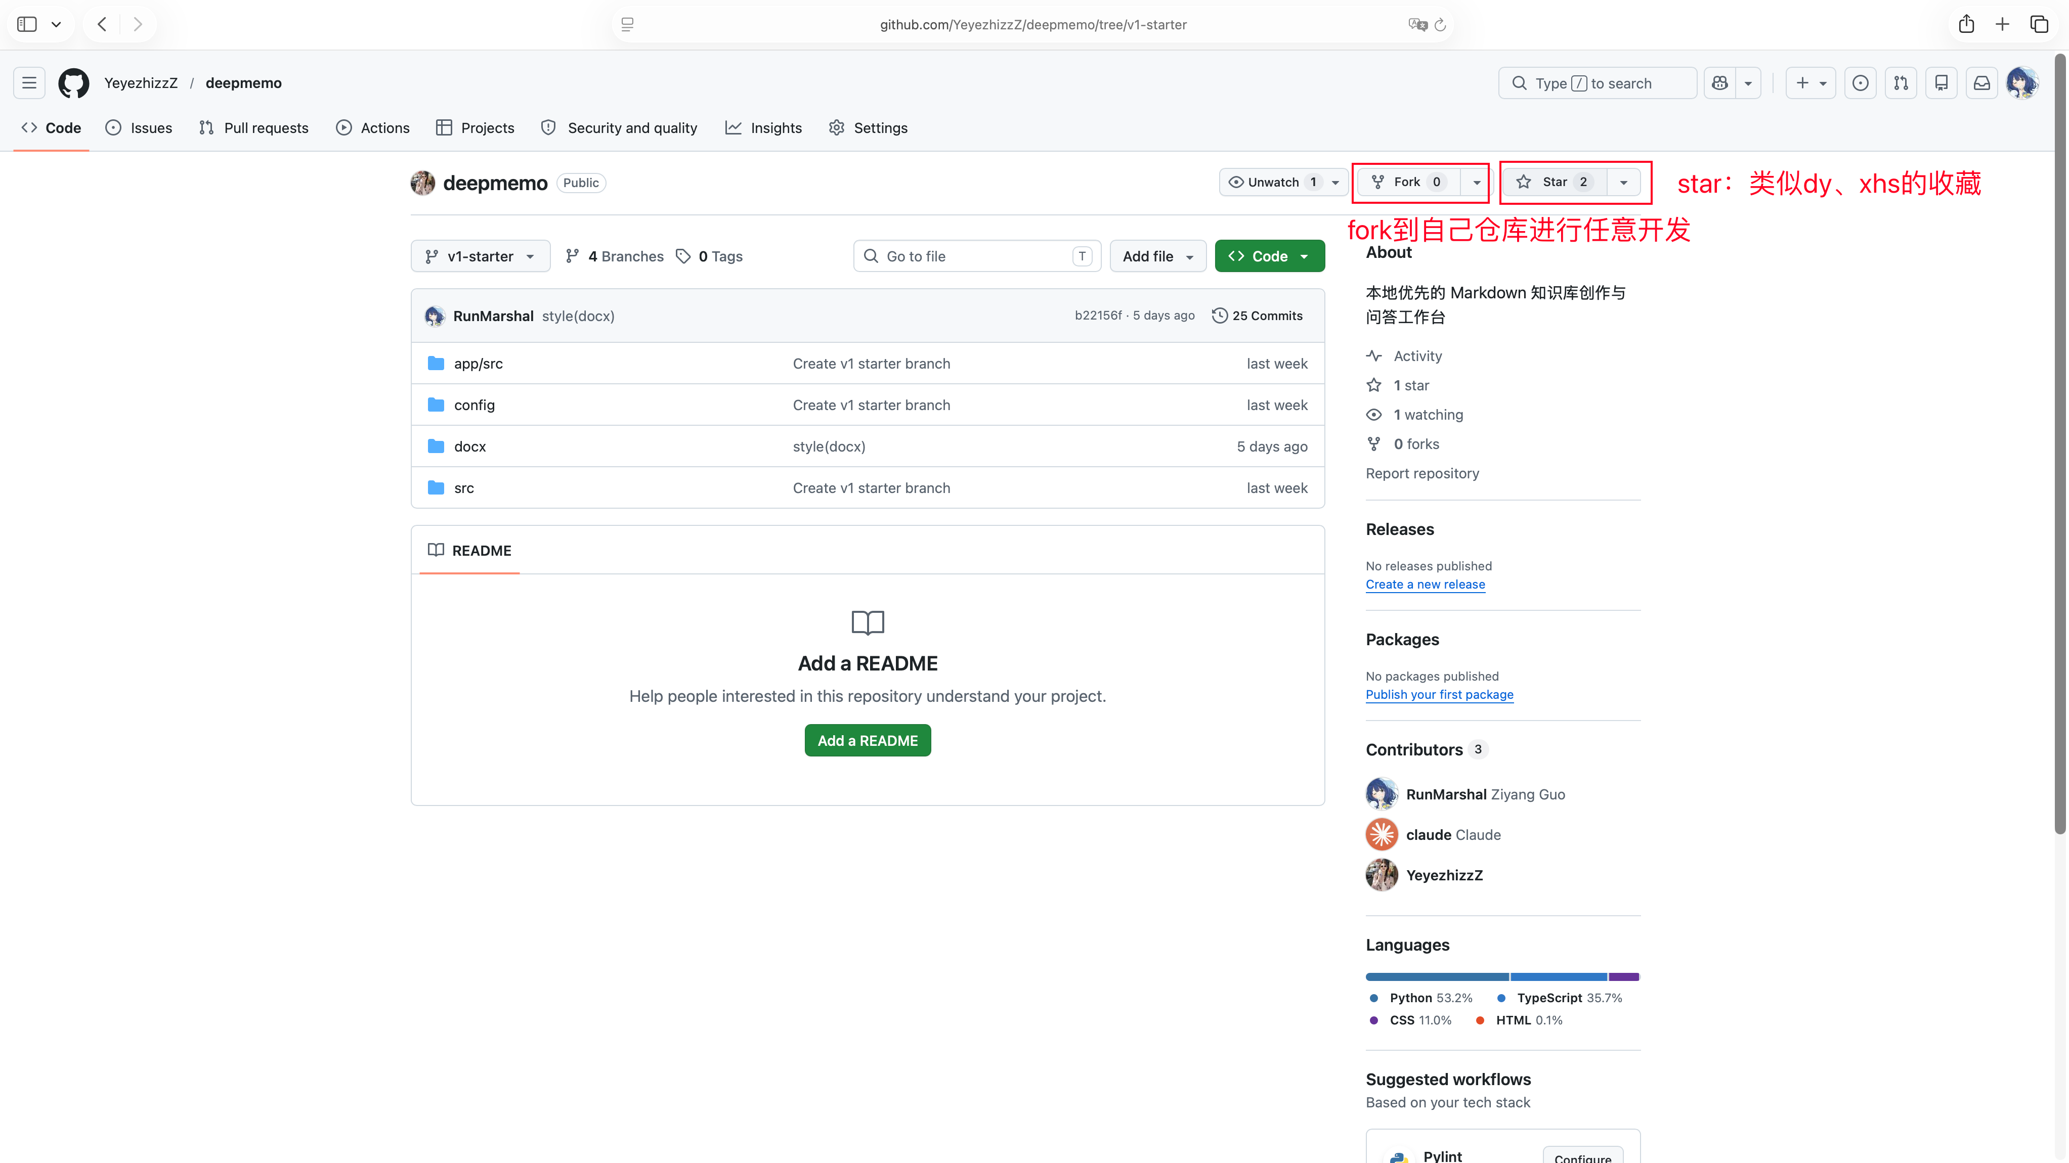The height and width of the screenshot is (1163, 2069).
Task: Open the Actions tab
Action: pos(373,127)
